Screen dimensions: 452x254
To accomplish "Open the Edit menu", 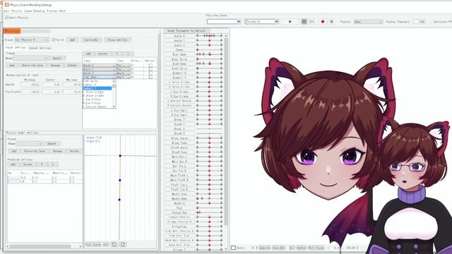I will (x=6, y=11).
